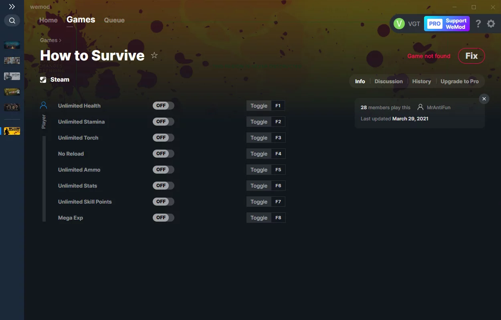
Task: Open the Queue tab
Action: pos(114,20)
